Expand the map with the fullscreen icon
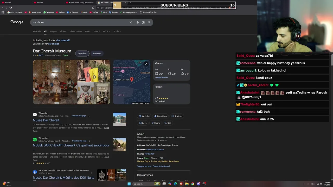The height and width of the screenshot is (187, 333). click(146, 64)
